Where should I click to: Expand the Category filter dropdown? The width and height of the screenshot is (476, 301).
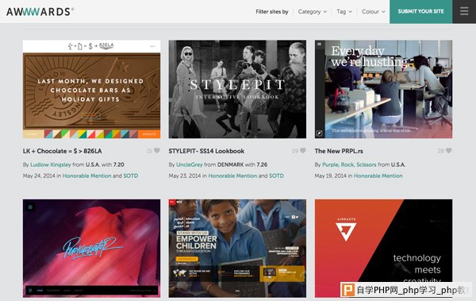click(x=313, y=12)
